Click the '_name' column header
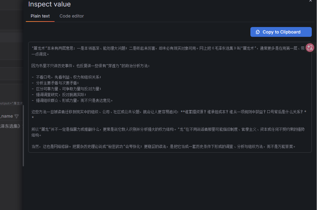This screenshot has height=210, width=317. [x=7, y=116]
